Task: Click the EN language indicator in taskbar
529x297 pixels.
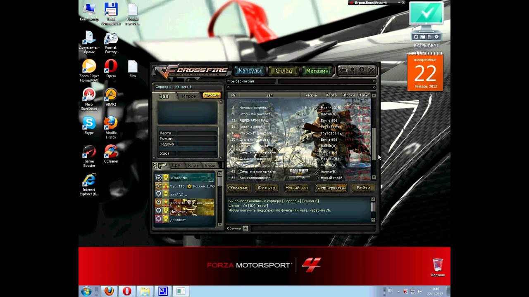Action: click(x=391, y=291)
